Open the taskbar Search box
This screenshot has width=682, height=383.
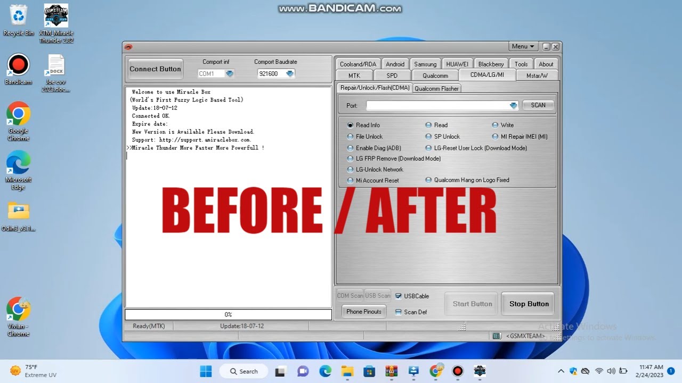[x=244, y=371]
